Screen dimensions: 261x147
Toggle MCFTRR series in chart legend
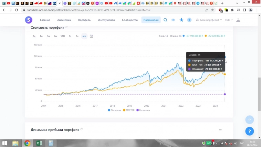point(129,110)
